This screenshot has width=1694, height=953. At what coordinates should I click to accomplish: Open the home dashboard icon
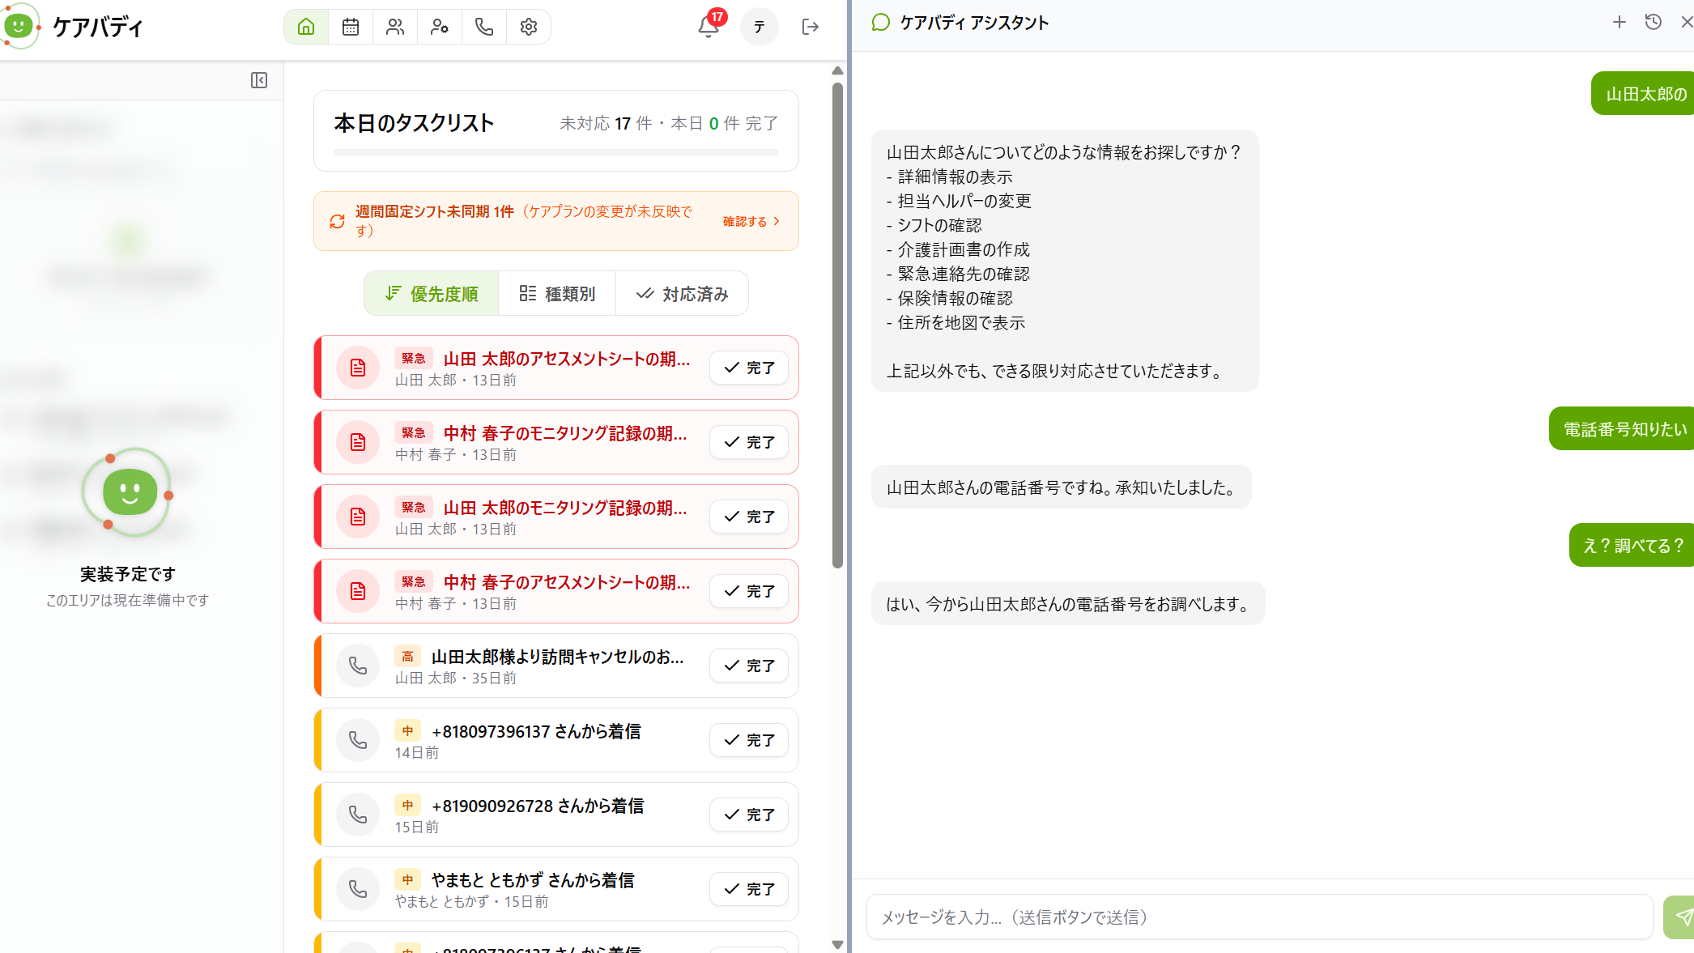click(x=306, y=27)
